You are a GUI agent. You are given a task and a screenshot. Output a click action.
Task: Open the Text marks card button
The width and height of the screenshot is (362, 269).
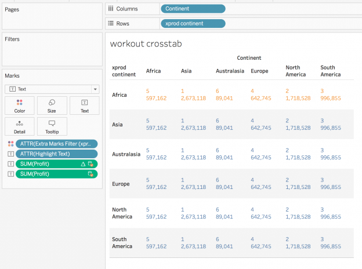[84, 106]
